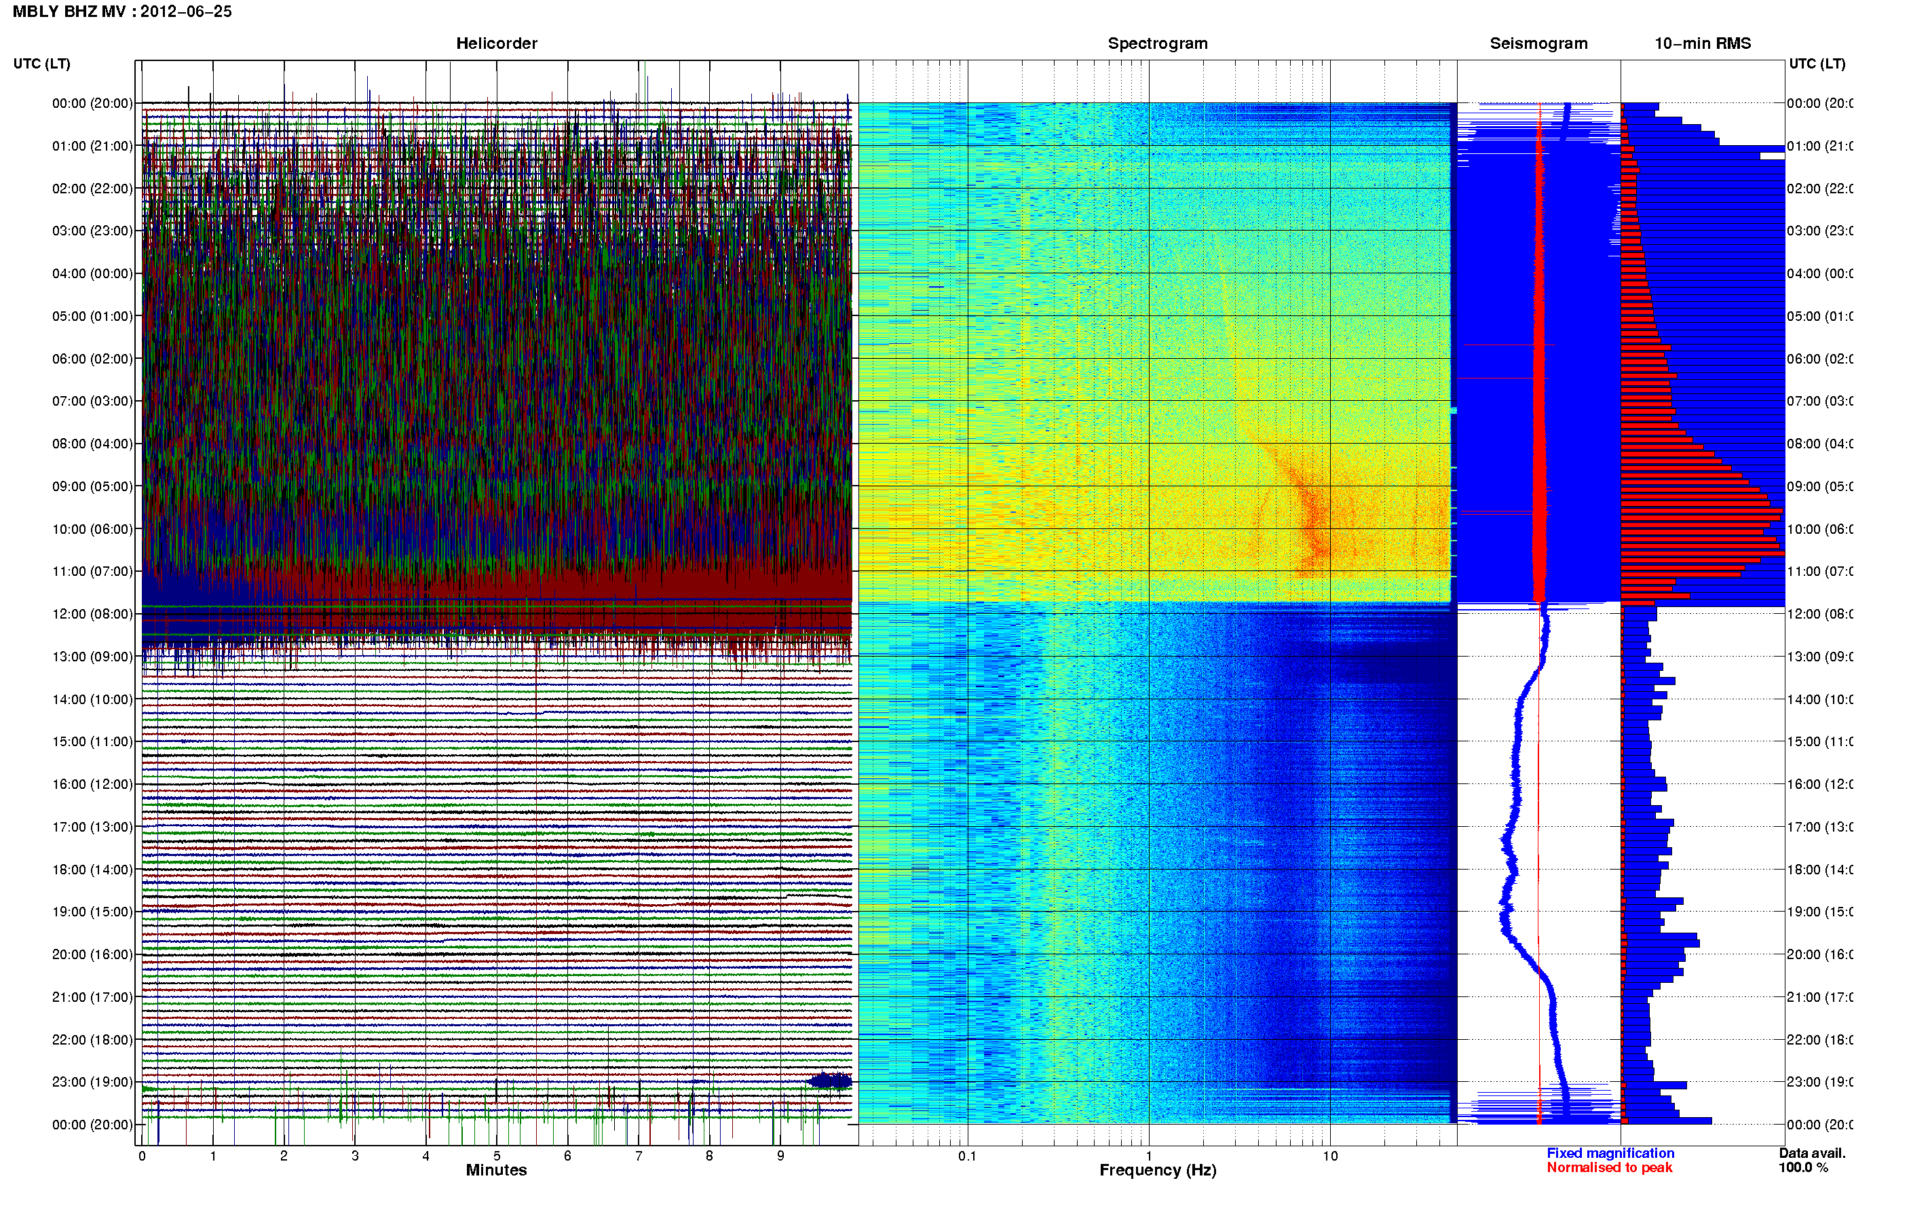Click the Spectrogram panel heading
This screenshot has height=1206, width=1930.
tap(1158, 44)
